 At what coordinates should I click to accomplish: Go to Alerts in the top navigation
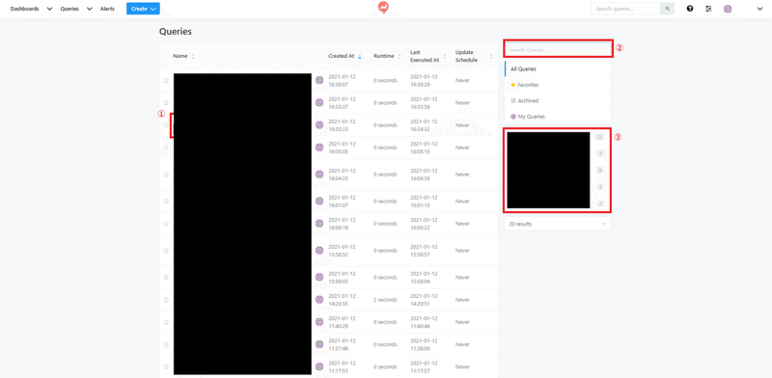107,9
